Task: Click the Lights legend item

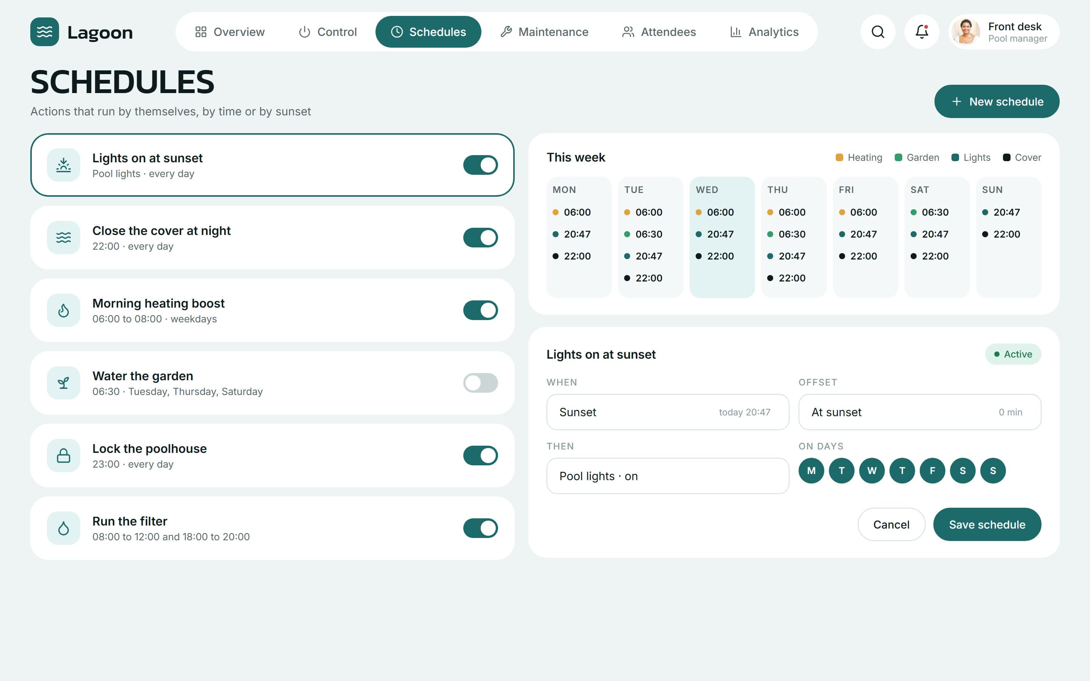Action: pyautogui.click(x=971, y=158)
